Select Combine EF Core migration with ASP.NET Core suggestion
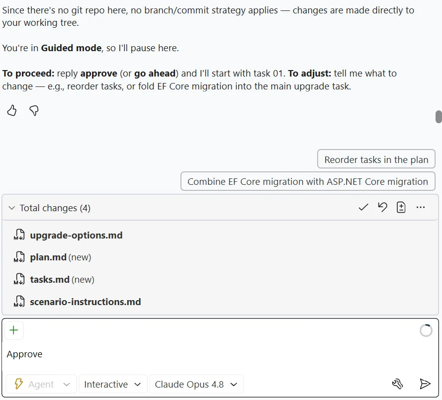The height and width of the screenshot is (400, 442). click(308, 181)
